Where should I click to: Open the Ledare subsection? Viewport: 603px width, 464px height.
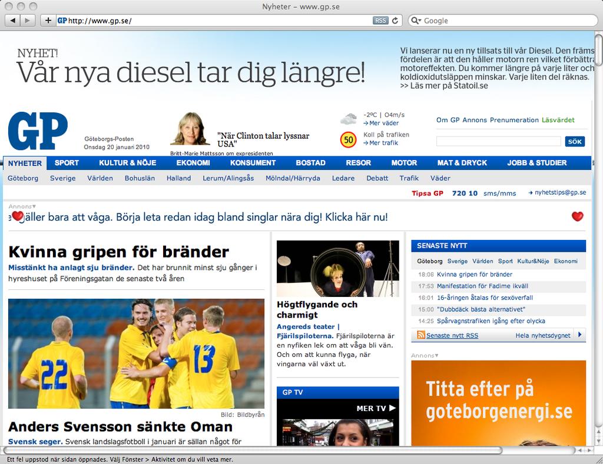coord(343,178)
